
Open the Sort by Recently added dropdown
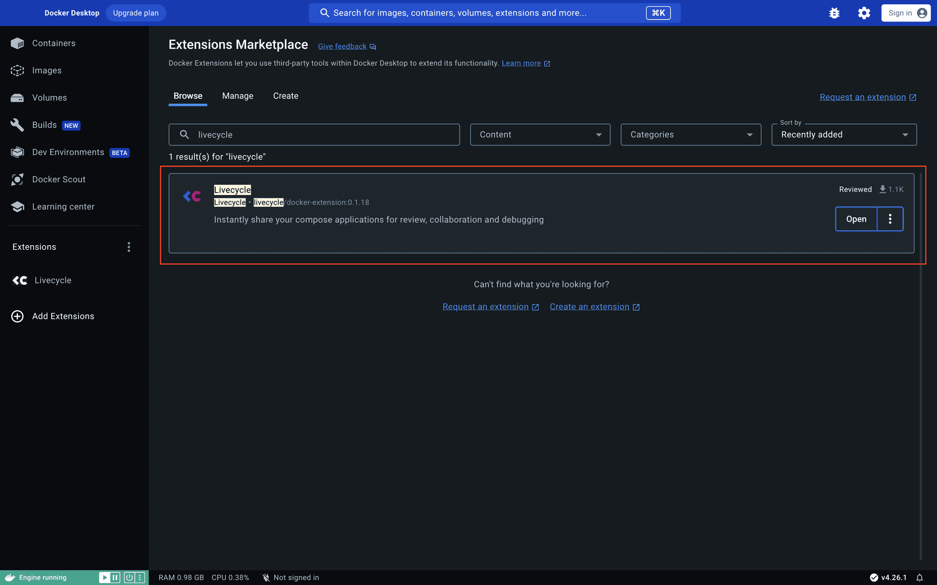[x=844, y=135]
